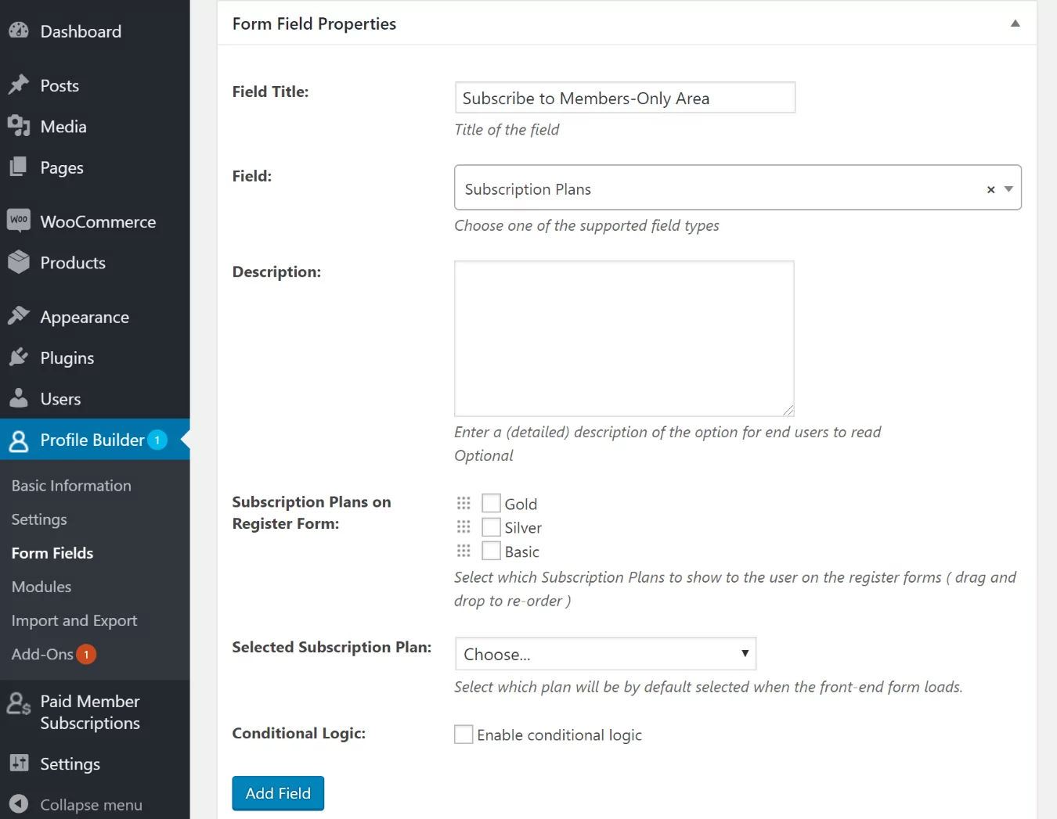
Task: Click the Users person icon
Action: pyautogui.click(x=19, y=398)
